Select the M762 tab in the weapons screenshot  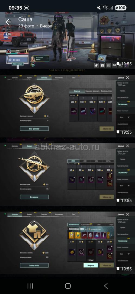(73, 161)
